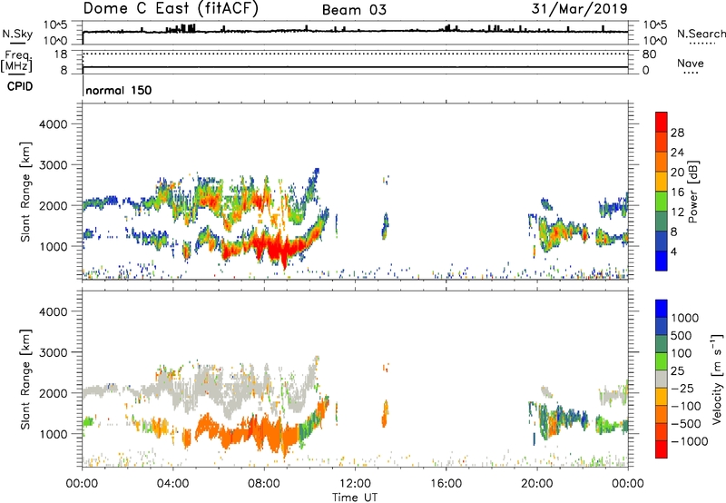Click the "-25" tick on velocity colorbar
Screen dimensions: 726x503
[682, 388]
